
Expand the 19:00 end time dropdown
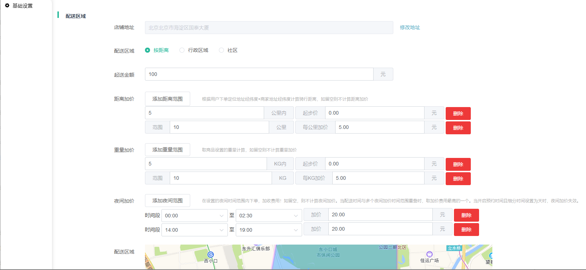268,230
